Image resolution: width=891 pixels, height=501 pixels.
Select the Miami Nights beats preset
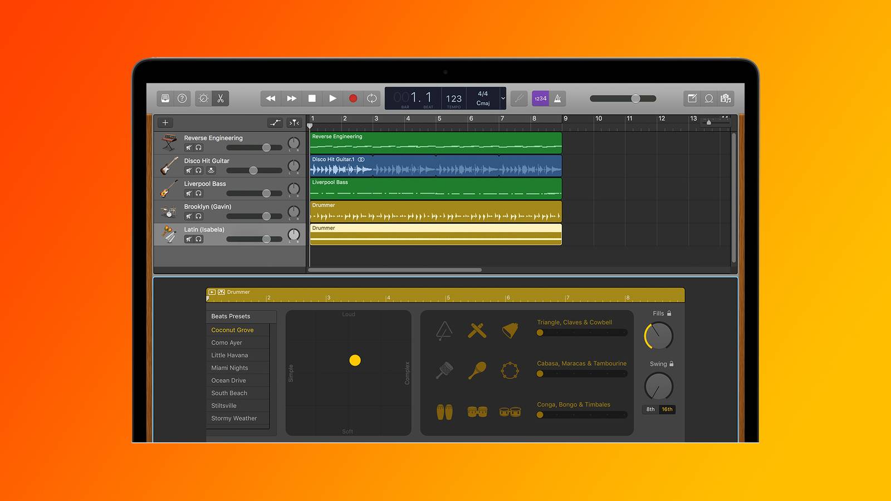[x=230, y=367]
